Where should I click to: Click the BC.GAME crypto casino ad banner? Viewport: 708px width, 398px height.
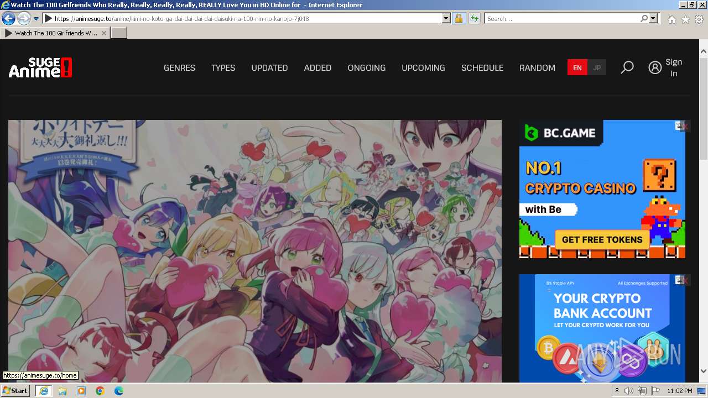[602, 189]
